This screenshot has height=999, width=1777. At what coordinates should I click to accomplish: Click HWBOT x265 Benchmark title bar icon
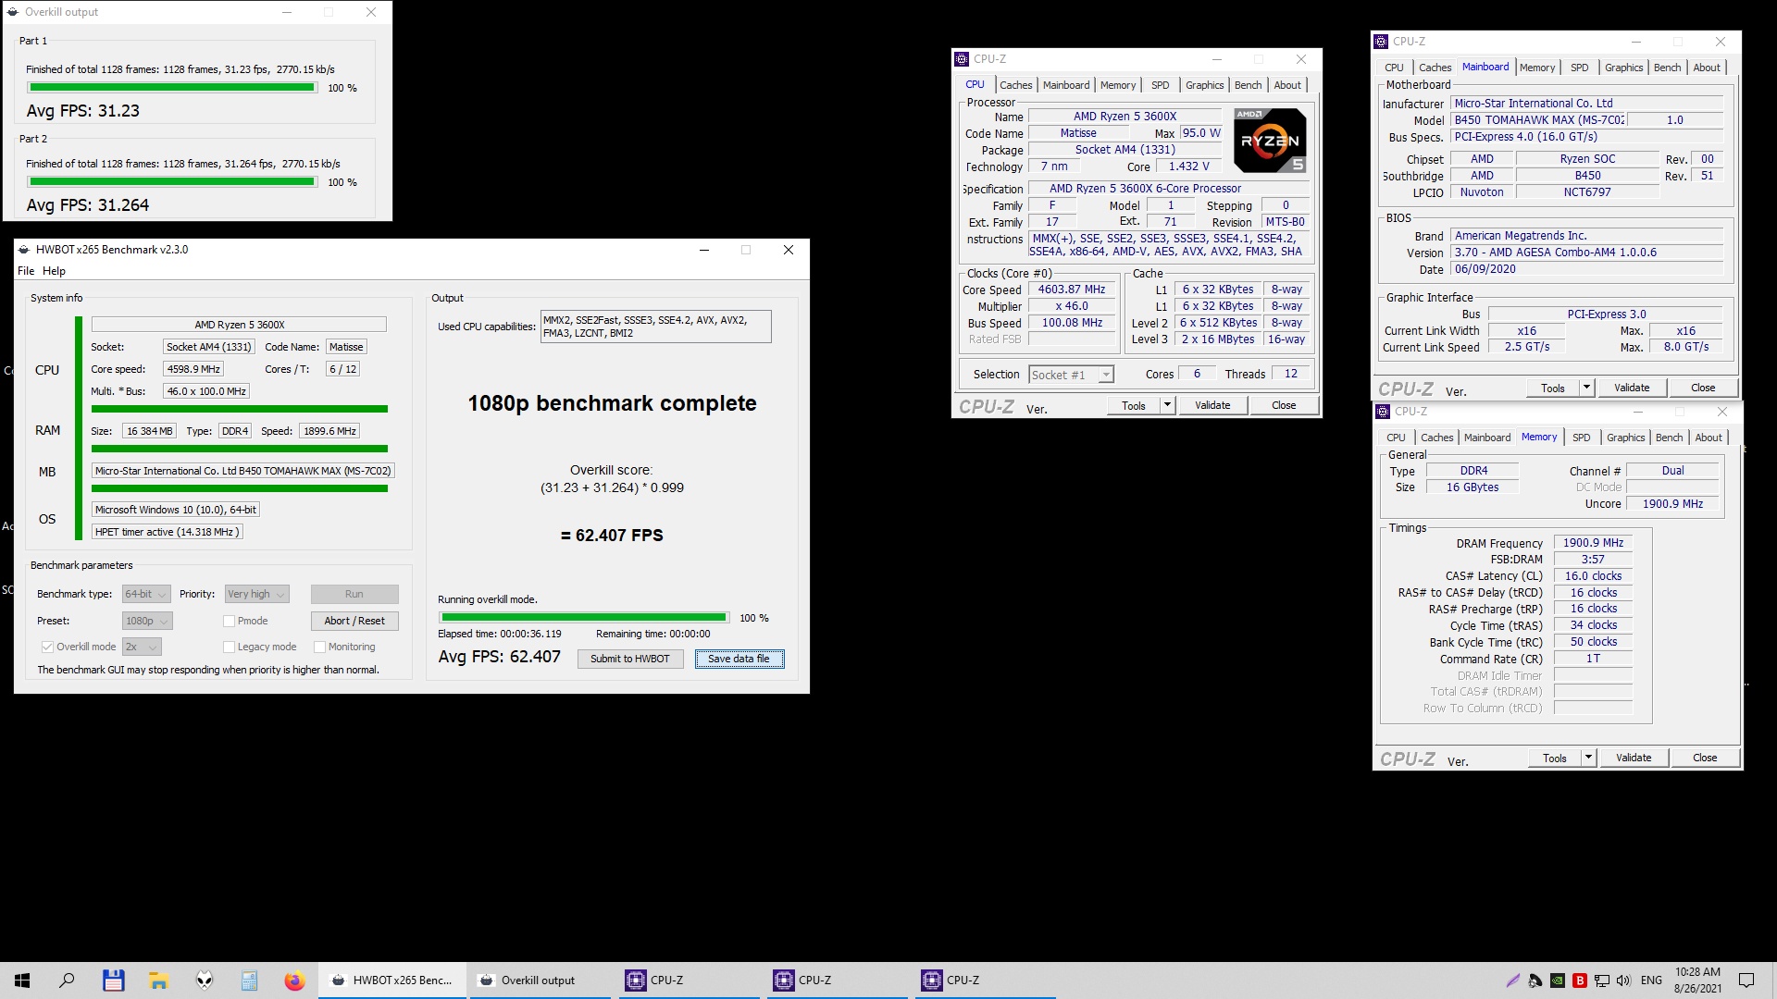[25, 250]
